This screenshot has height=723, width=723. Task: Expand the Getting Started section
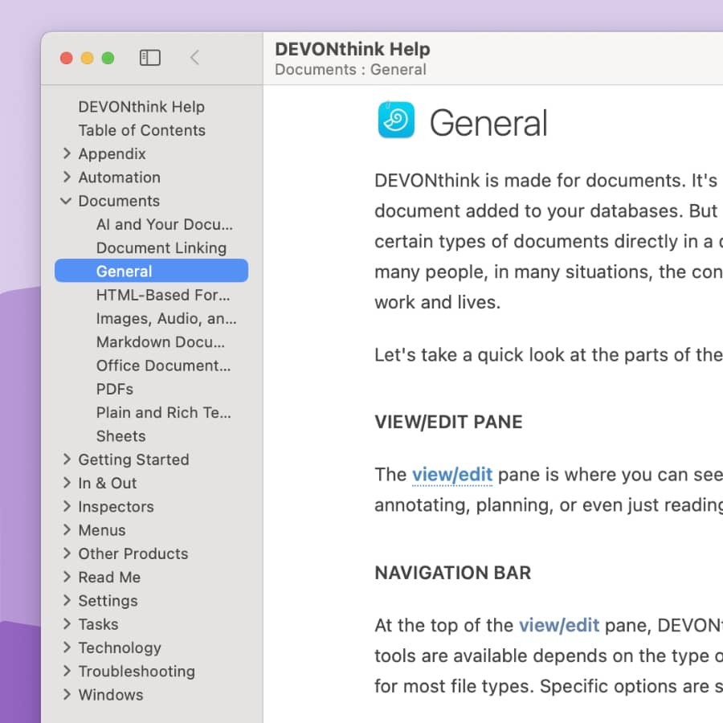(67, 460)
